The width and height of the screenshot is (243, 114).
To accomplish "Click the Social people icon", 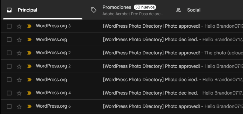I will coord(179,10).
